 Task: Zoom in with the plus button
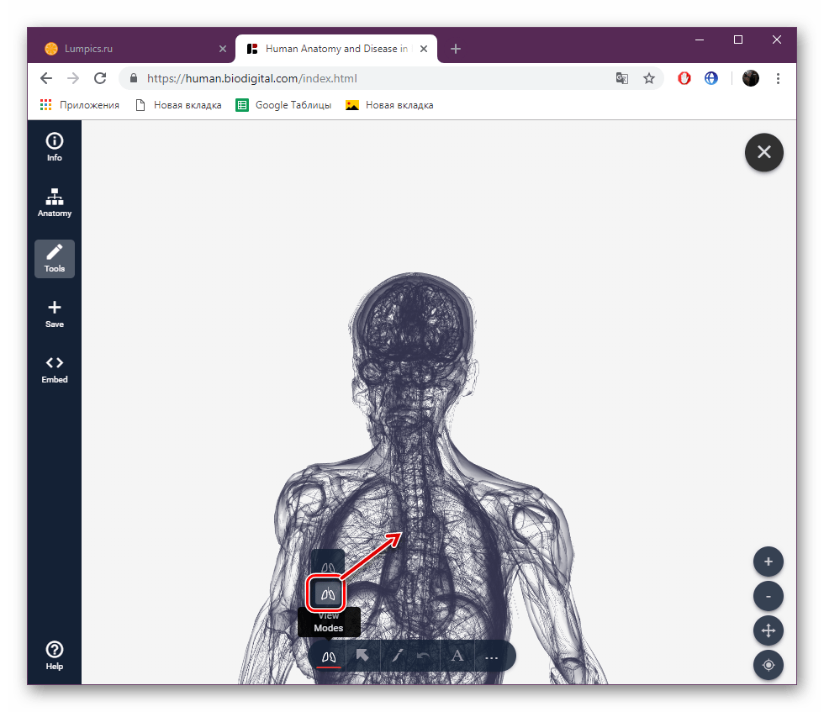[x=768, y=562]
